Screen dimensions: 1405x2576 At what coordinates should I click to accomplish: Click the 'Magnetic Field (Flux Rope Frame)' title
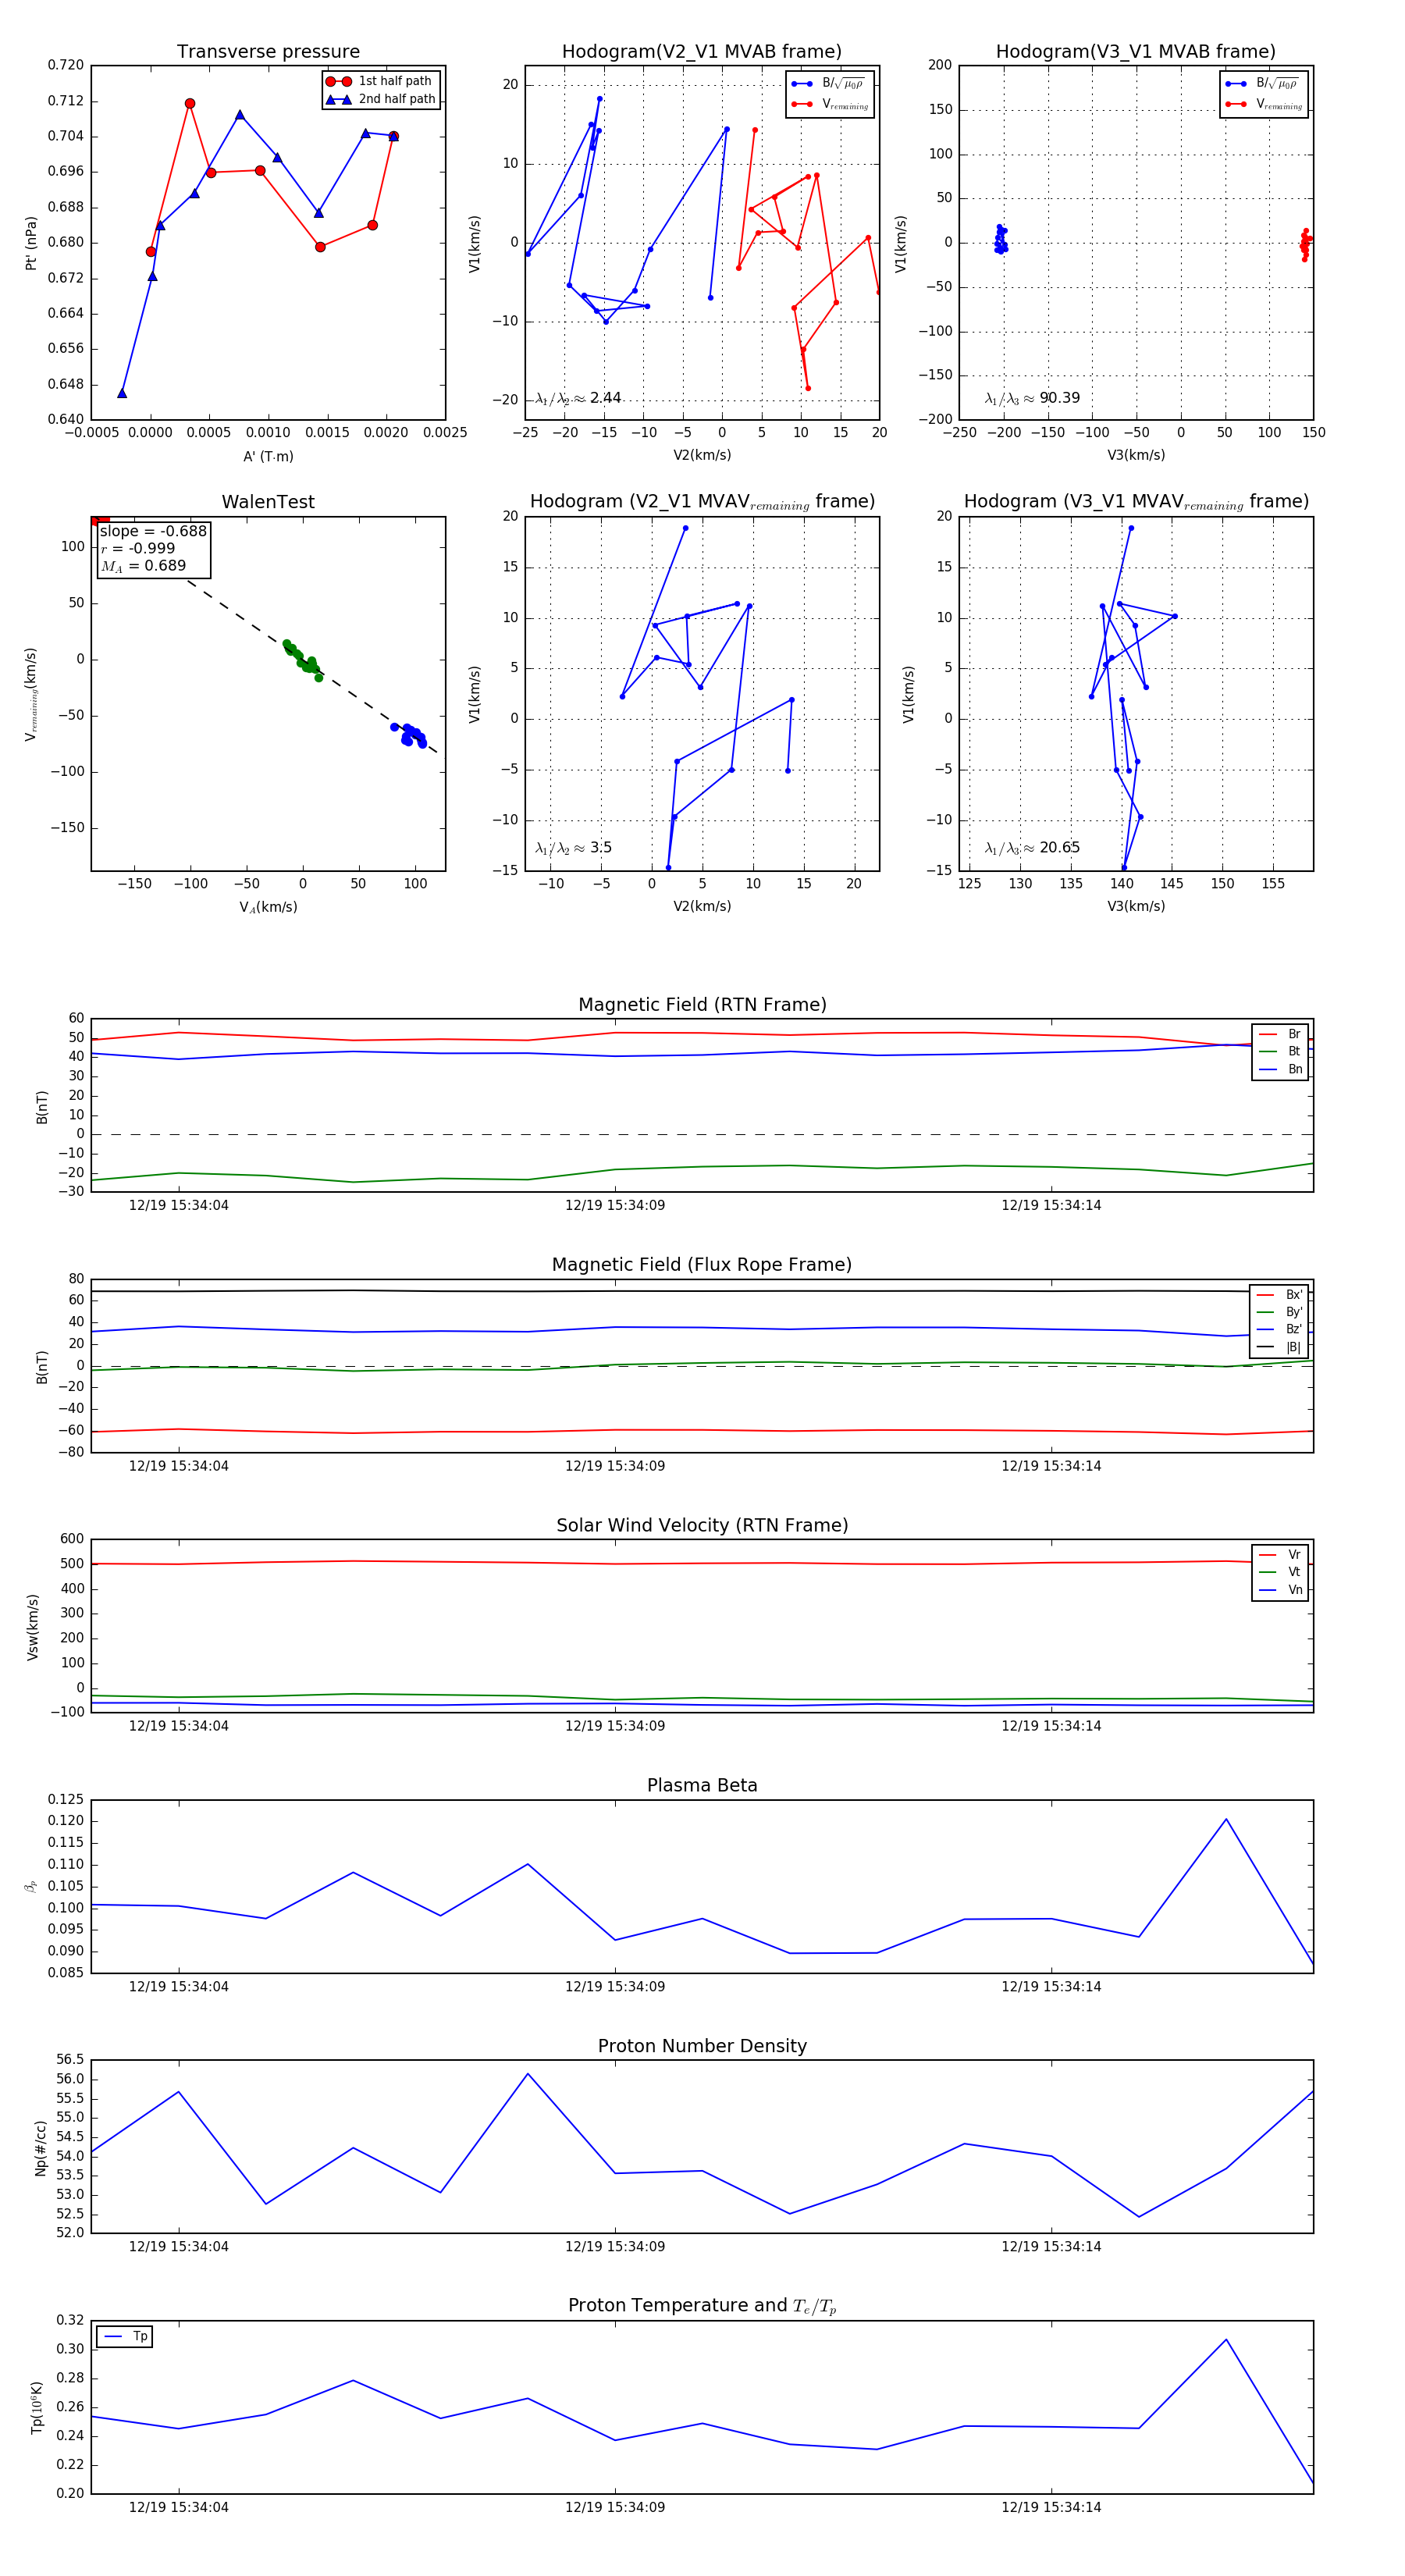(702, 1265)
